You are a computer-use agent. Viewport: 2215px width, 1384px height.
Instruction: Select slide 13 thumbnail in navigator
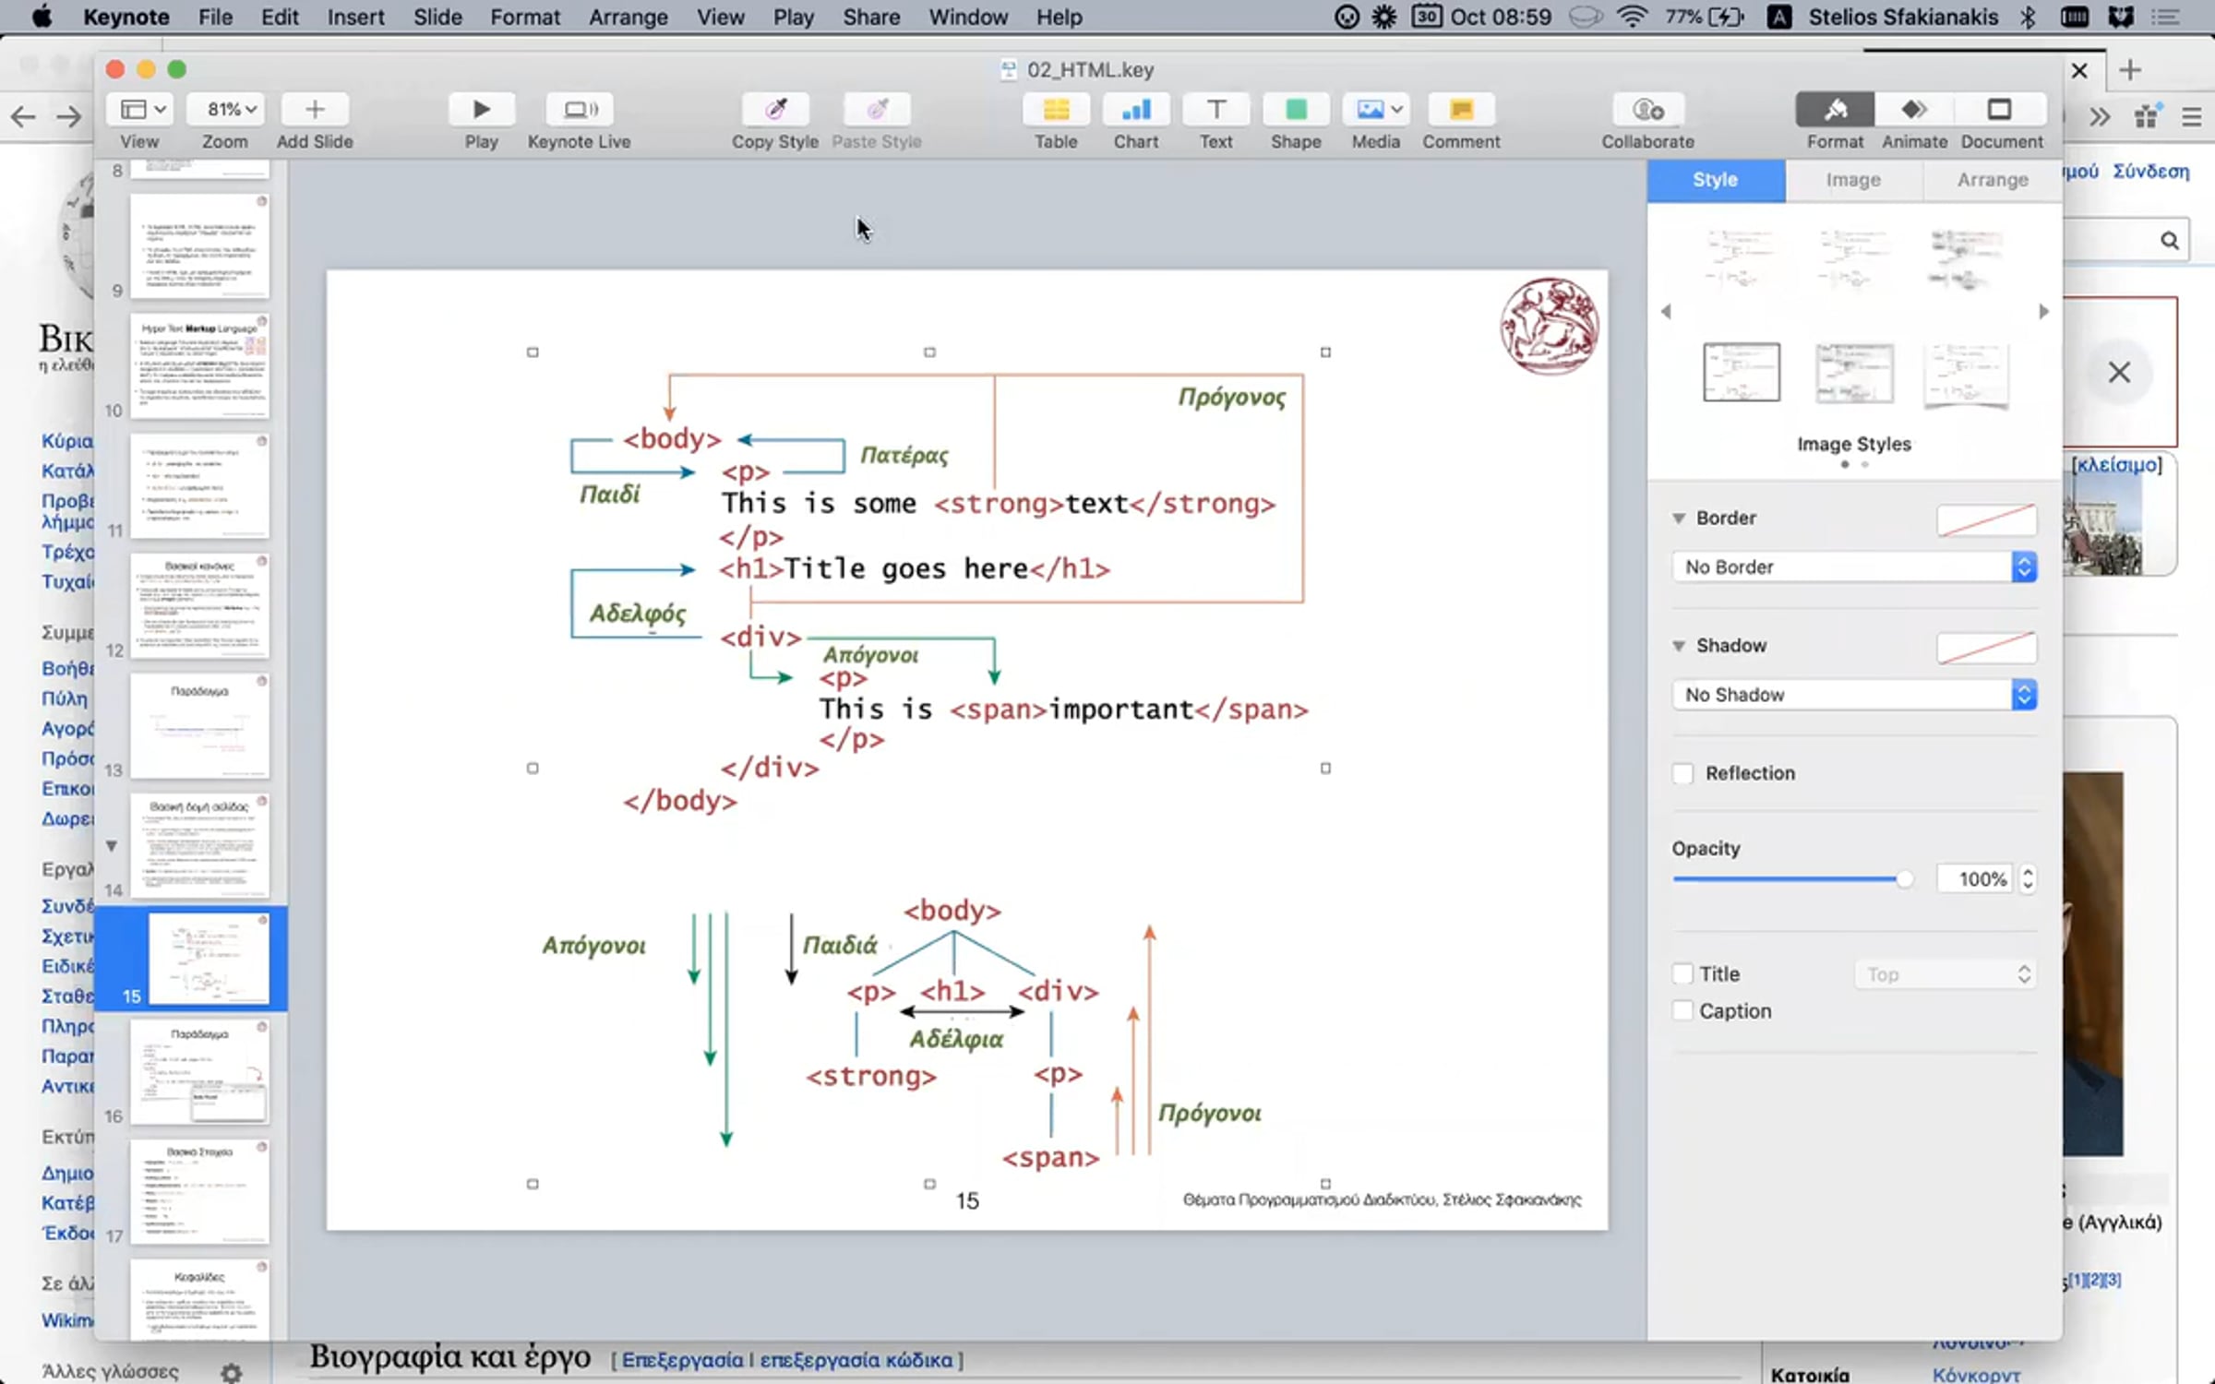click(199, 725)
